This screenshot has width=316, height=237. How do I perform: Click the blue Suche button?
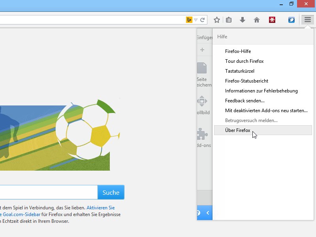coord(111,192)
